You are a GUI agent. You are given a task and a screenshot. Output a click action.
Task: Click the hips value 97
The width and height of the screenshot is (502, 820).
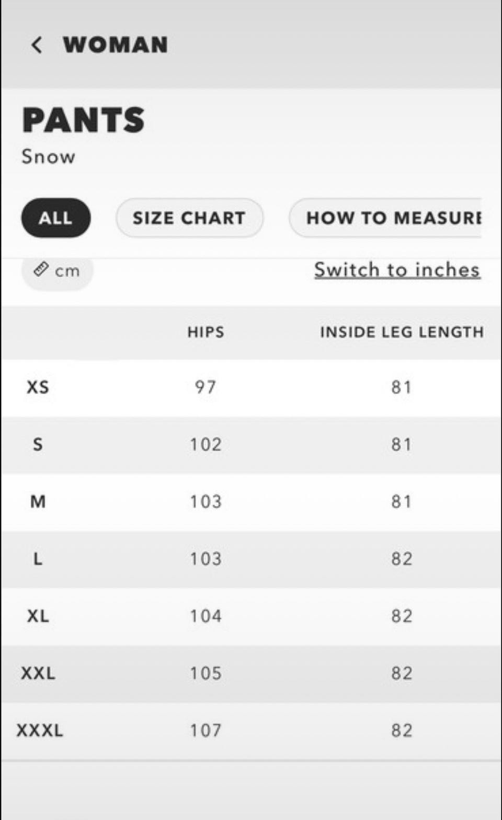(x=206, y=387)
